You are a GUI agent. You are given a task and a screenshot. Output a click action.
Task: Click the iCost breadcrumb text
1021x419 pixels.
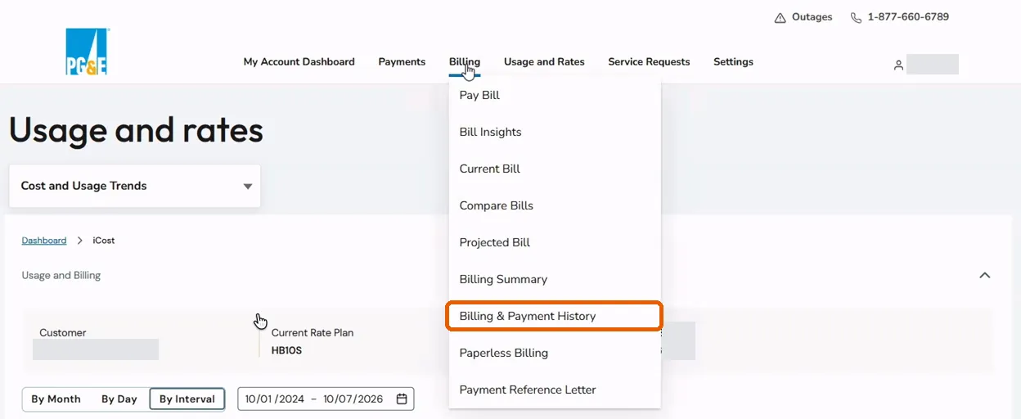[104, 241]
